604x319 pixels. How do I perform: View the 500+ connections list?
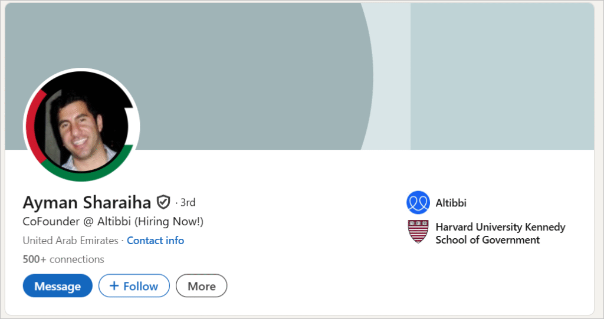pyautogui.click(x=63, y=259)
